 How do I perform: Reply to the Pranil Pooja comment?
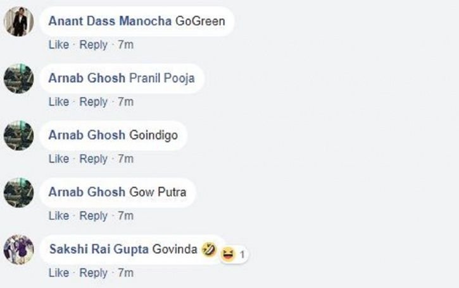pos(93,102)
